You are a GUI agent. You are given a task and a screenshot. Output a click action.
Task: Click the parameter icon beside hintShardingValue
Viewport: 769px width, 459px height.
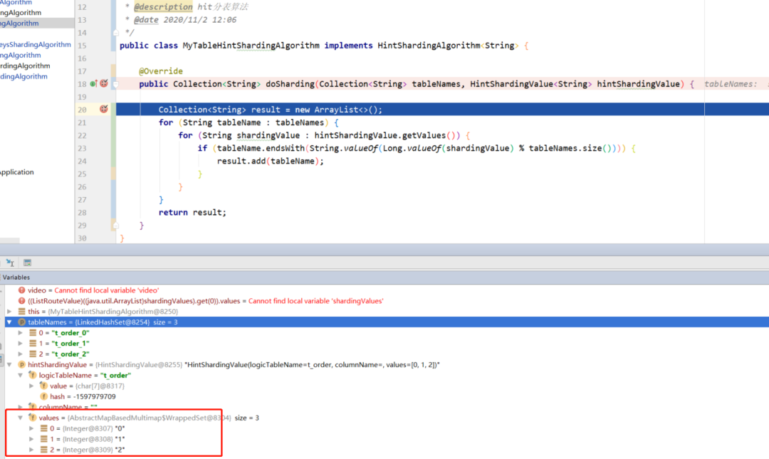[x=21, y=364]
